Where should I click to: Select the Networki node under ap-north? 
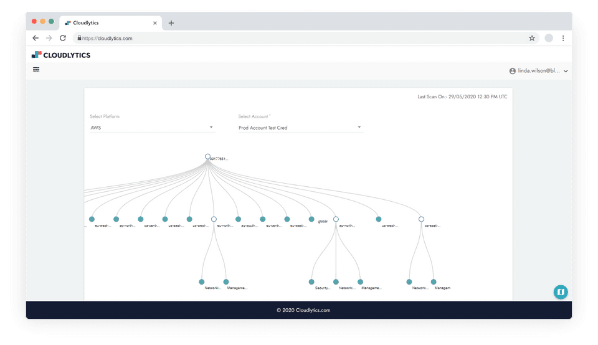pos(336,282)
